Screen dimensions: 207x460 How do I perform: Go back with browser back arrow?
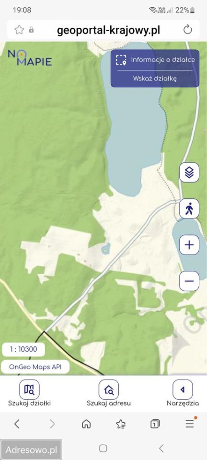(17, 424)
